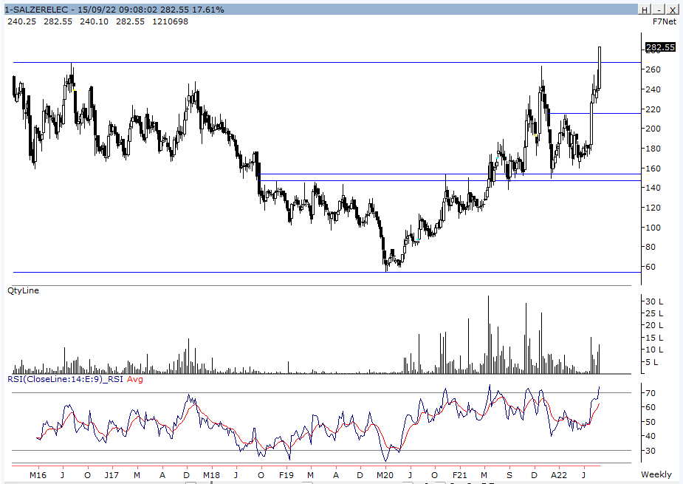The width and height of the screenshot is (683, 484).
Task: Minimize the chart using the dash button
Action: (x=659, y=10)
